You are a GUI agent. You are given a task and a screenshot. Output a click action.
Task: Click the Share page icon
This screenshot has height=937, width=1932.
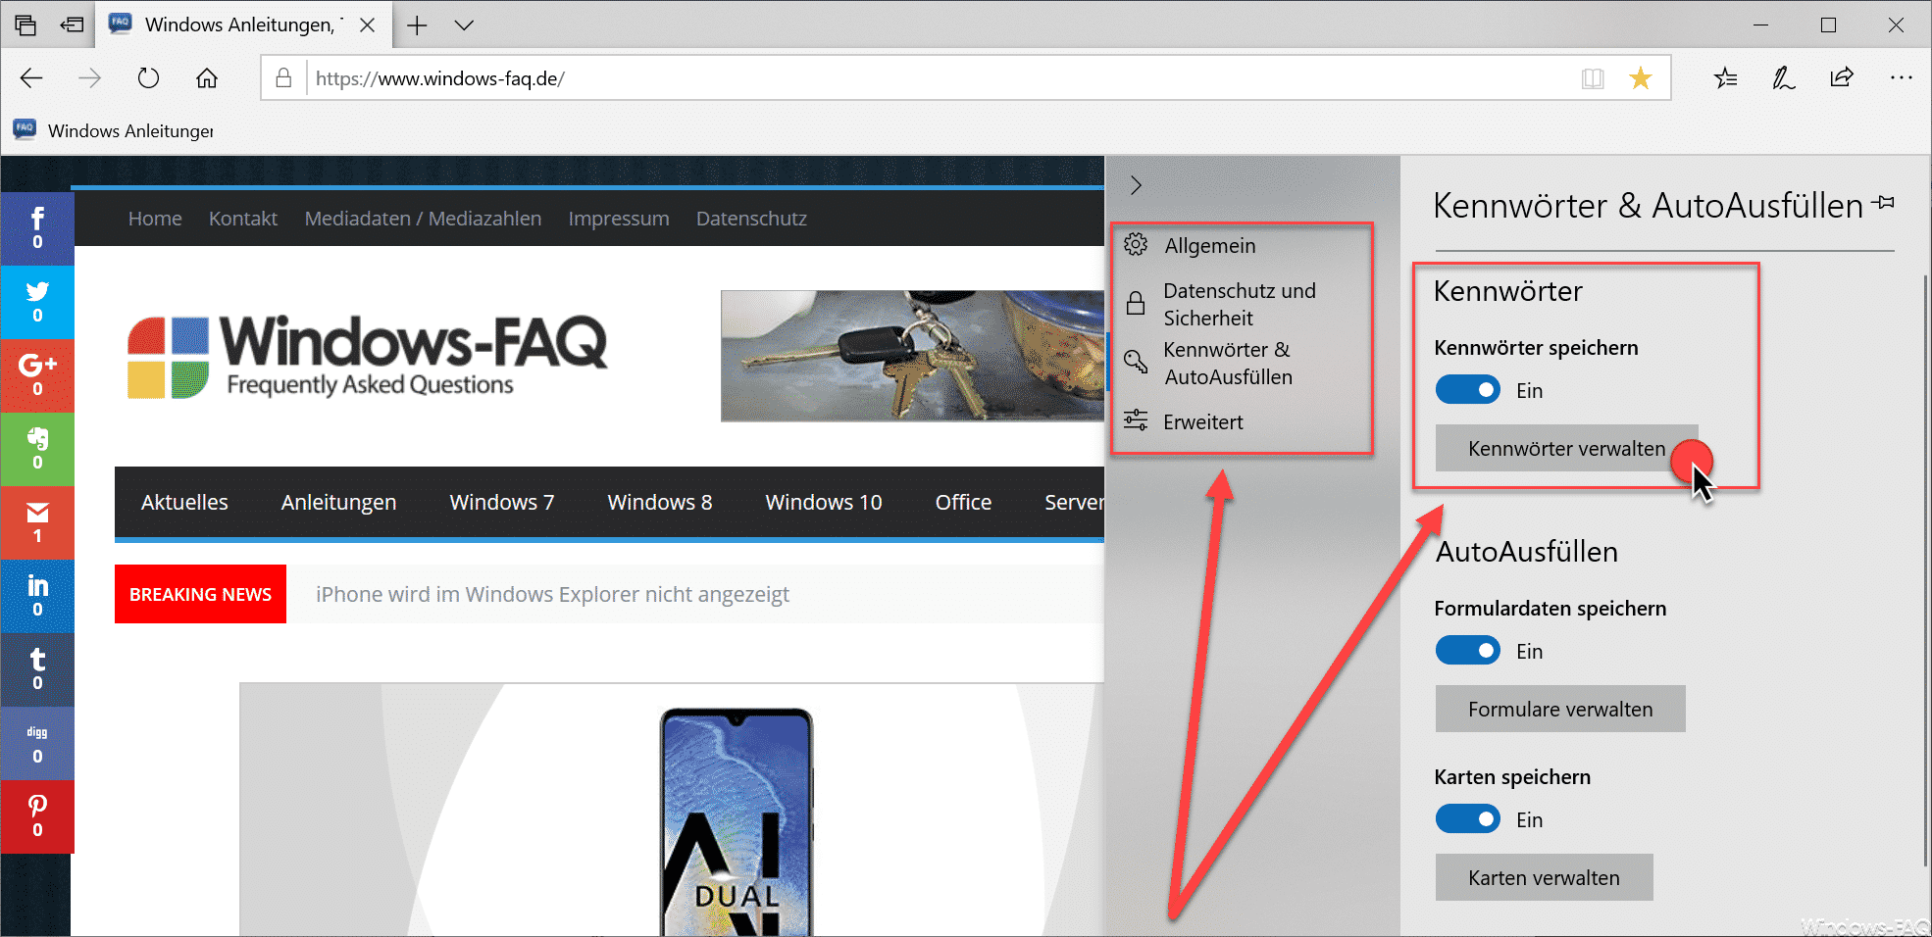pos(1842,77)
